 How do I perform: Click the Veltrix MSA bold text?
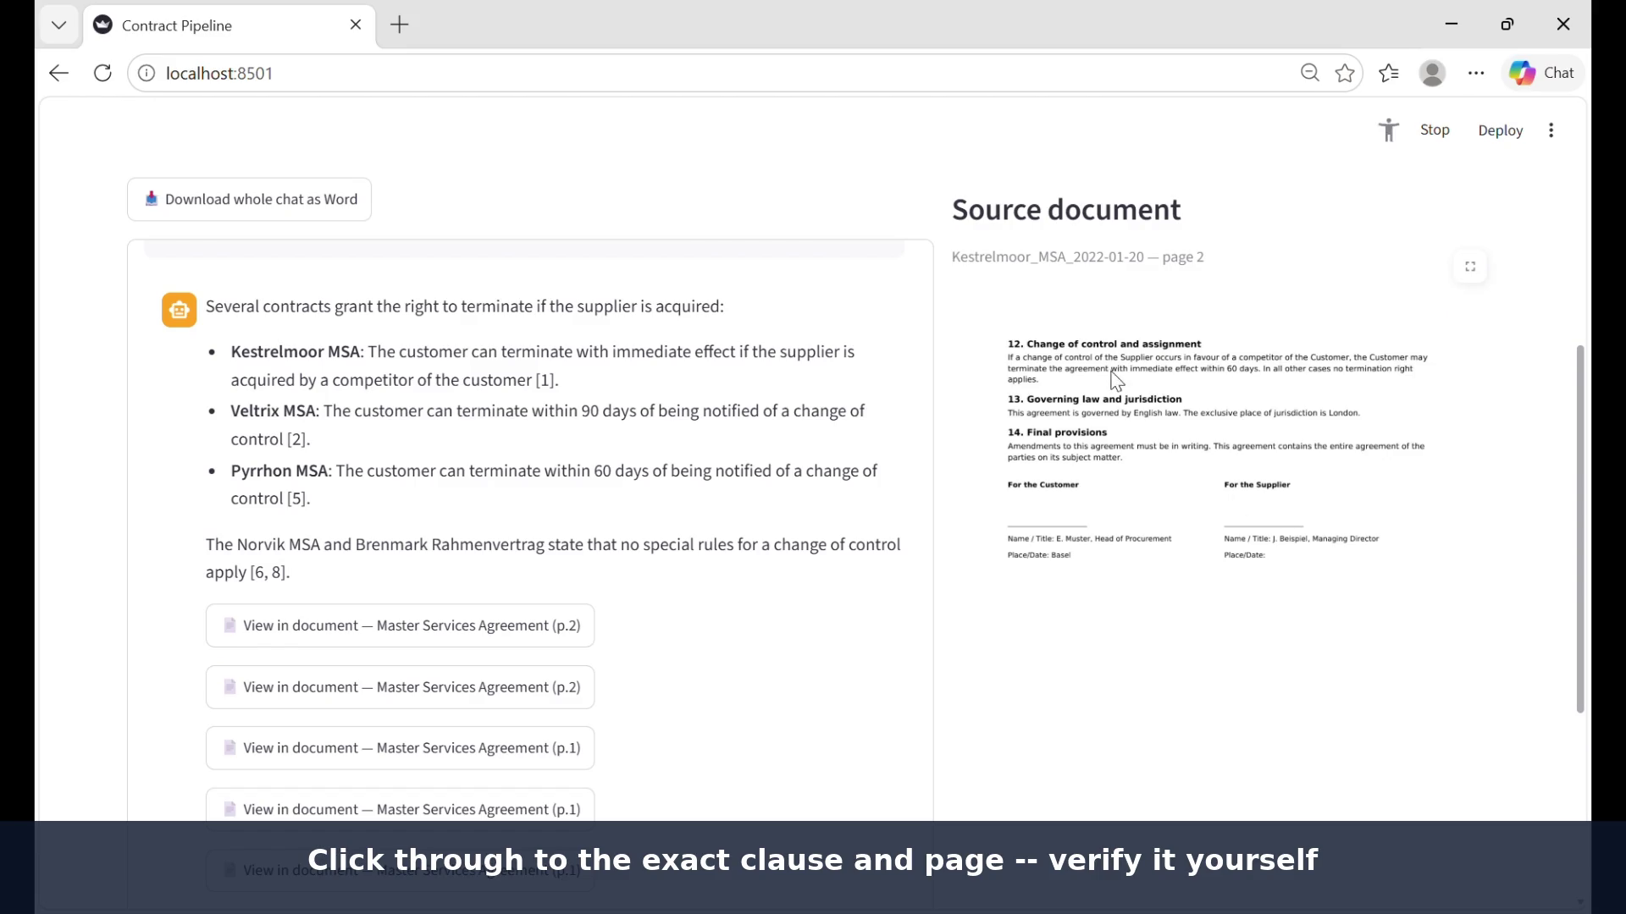pos(273,410)
